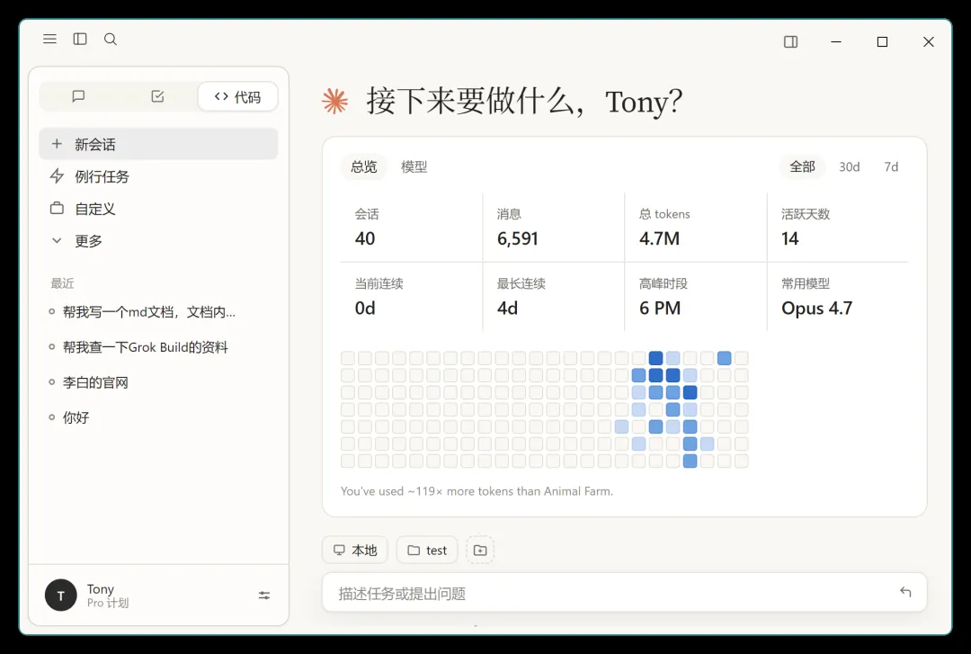The height and width of the screenshot is (654, 971).
Task: Click the orange starburst logo
Action: pos(335,101)
